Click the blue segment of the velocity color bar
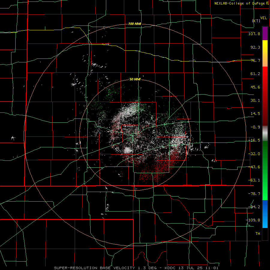This screenshot has height=270, width=270. click(x=265, y=214)
